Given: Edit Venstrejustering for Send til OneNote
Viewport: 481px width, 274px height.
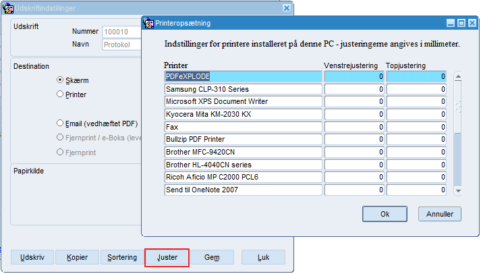Looking at the screenshot, I should point(354,190).
